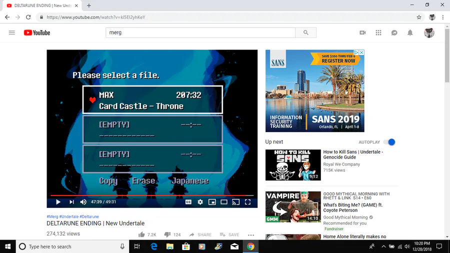
Task: Open the #Undertale hashtag link
Action: coord(69,216)
